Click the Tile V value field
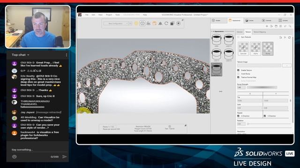Image resolution: width=300 pixels, height=168 pixels. (276, 101)
